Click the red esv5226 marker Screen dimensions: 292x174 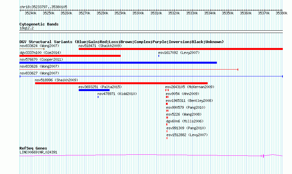coord(167,118)
